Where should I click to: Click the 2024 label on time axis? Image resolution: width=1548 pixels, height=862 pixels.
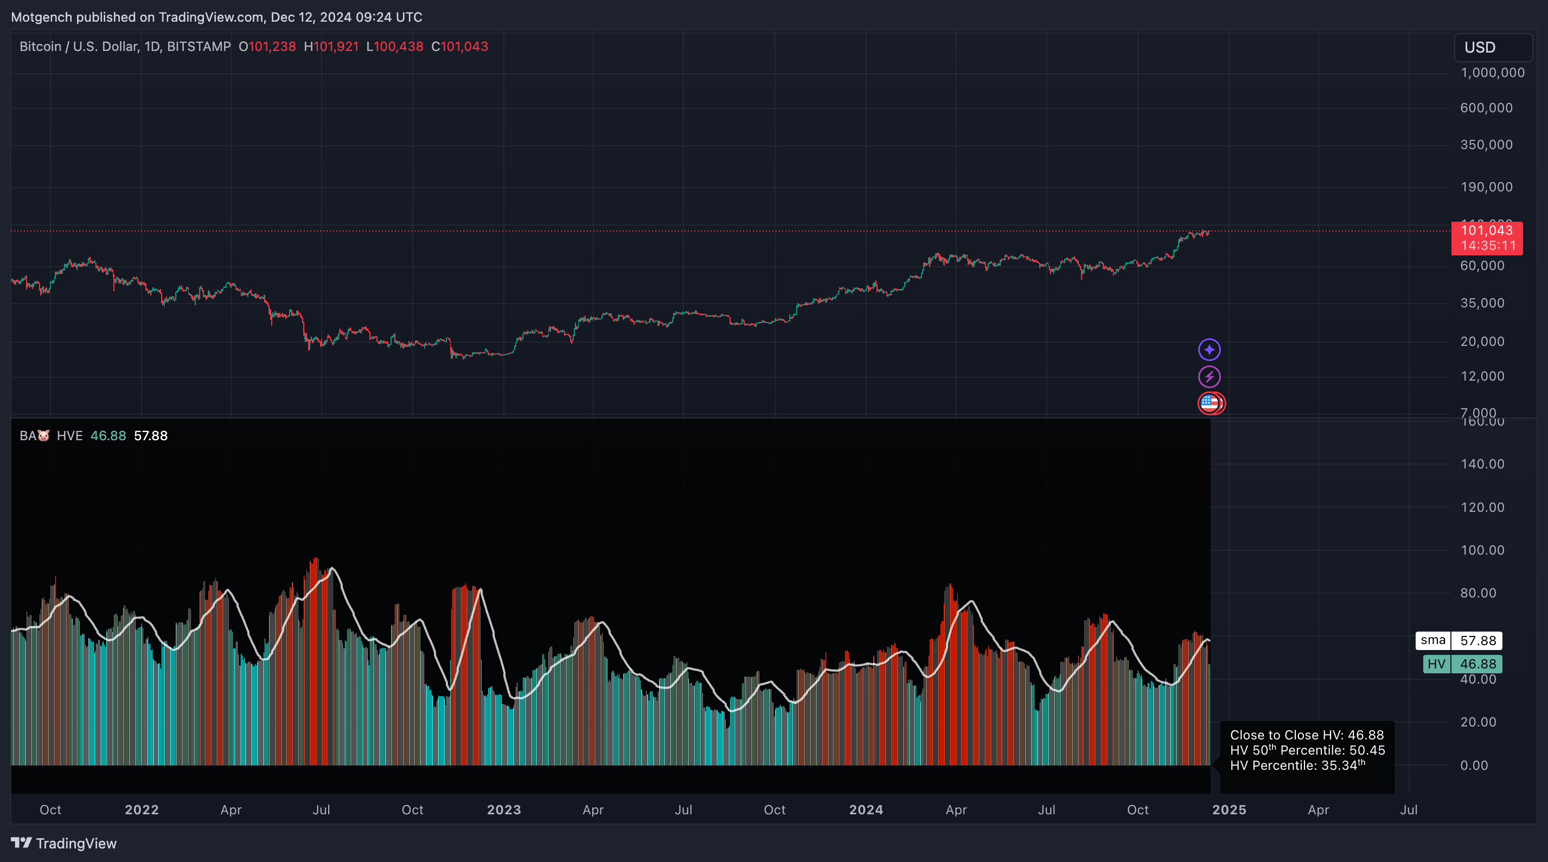click(x=866, y=810)
